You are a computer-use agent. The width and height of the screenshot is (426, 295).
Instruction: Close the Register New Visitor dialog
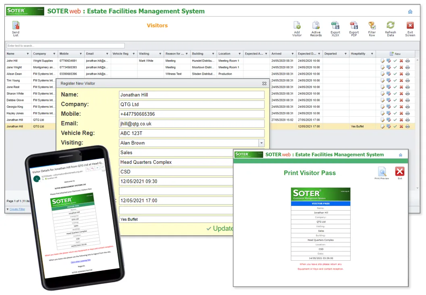coord(264,84)
